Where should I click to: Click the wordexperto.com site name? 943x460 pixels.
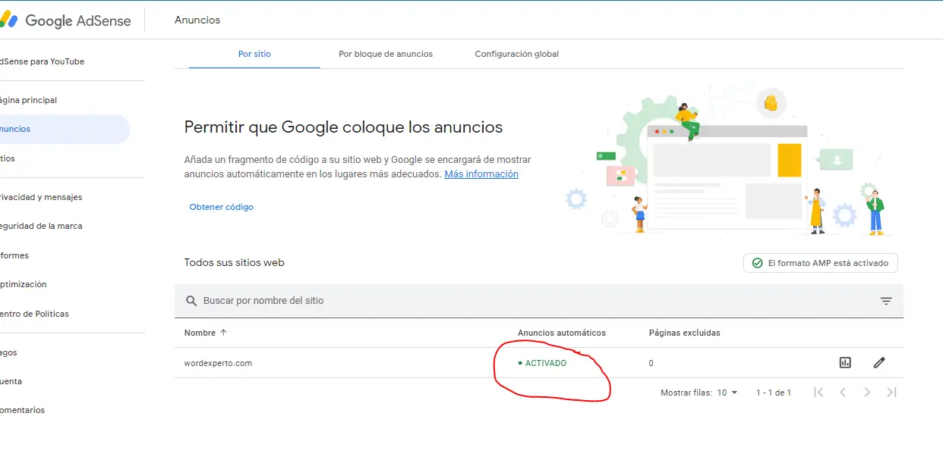click(218, 363)
